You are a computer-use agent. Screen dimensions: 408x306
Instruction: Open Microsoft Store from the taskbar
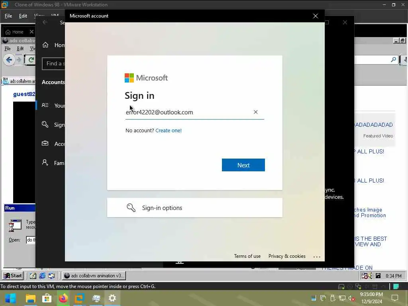[47, 298]
